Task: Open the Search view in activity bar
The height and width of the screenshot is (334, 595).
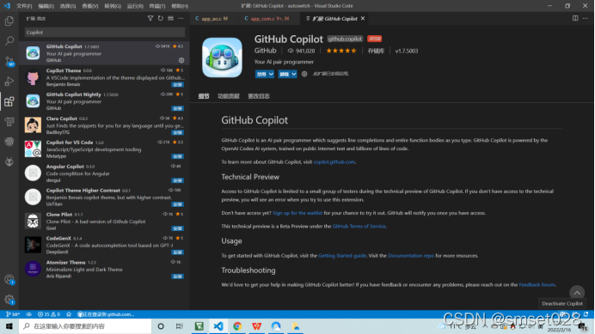Action: tap(9, 40)
